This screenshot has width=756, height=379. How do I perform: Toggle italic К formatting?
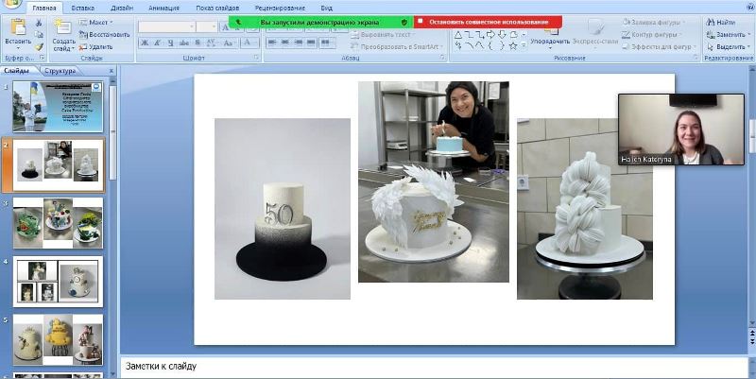tap(157, 43)
